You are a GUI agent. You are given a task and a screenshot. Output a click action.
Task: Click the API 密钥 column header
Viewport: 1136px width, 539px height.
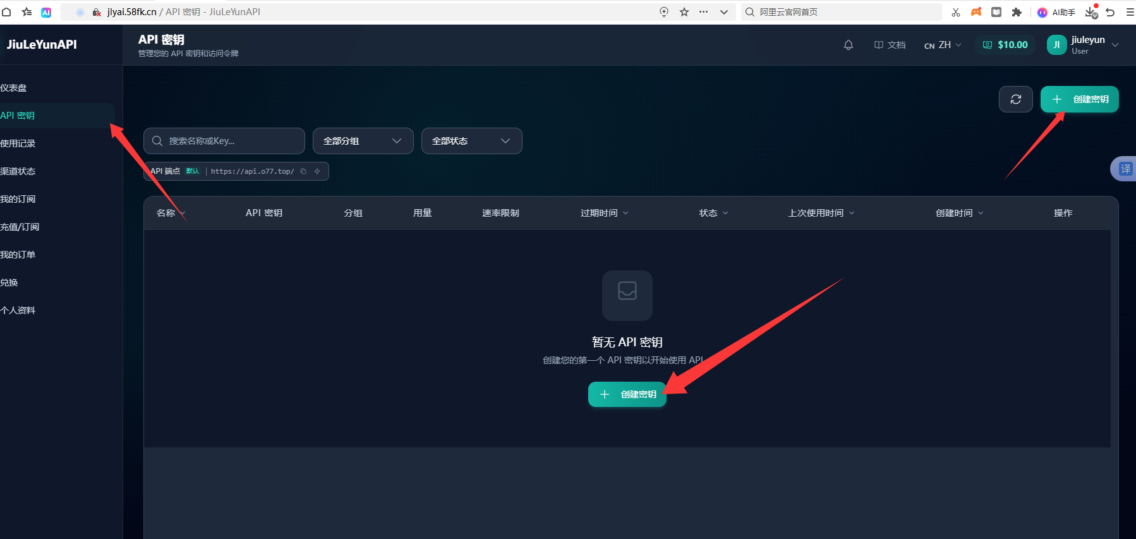tap(264, 213)
